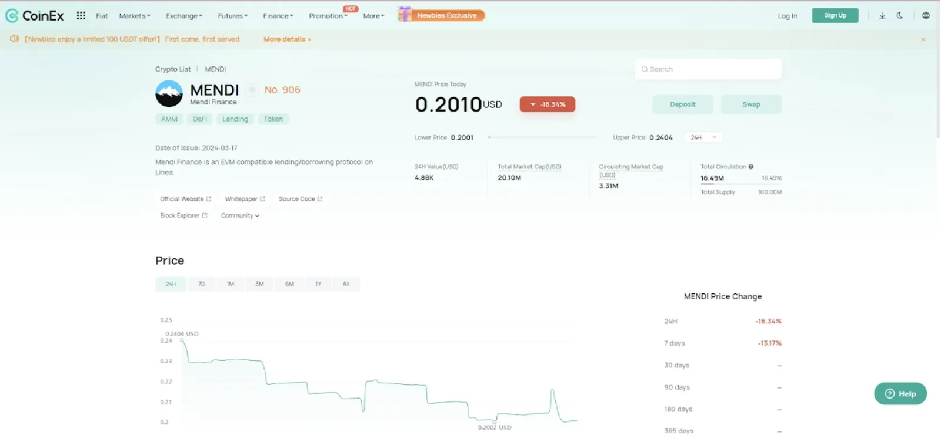Screen dimensions: 941x442
Task: Click the Crypto List breadcrumb
Action: coord(173,69)
